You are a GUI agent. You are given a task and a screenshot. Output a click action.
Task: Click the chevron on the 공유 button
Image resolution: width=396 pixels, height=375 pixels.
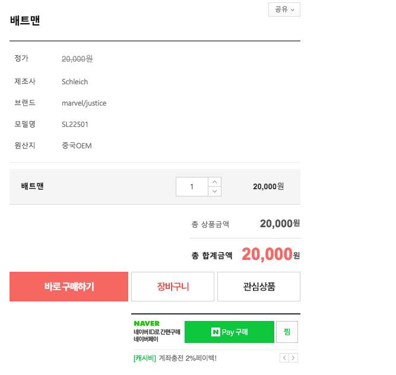coord(293,10)
